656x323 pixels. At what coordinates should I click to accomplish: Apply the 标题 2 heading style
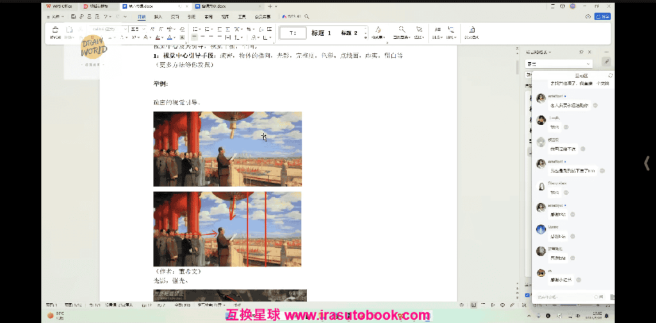coord(349,33)
